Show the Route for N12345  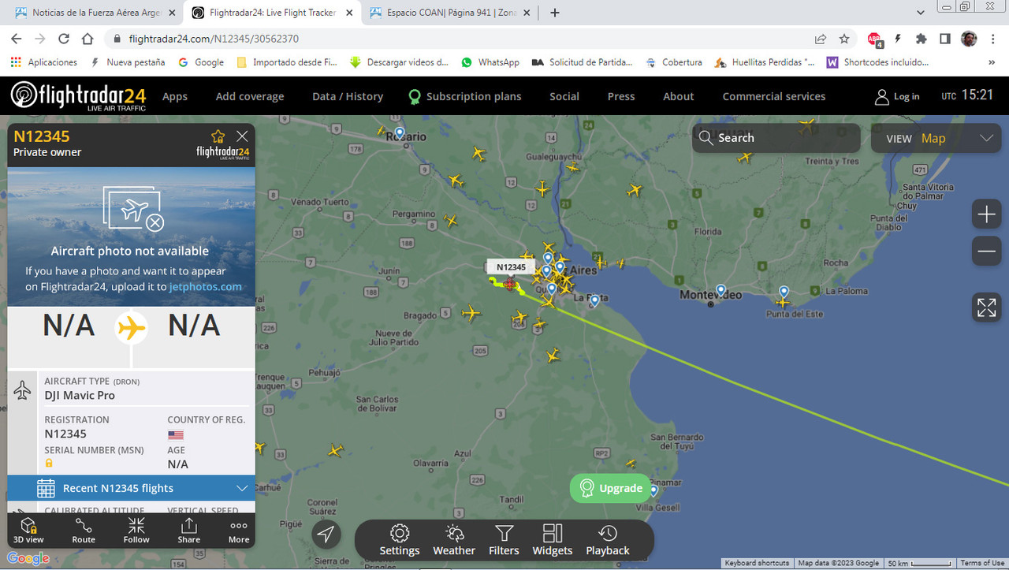[x=84, y=531]
